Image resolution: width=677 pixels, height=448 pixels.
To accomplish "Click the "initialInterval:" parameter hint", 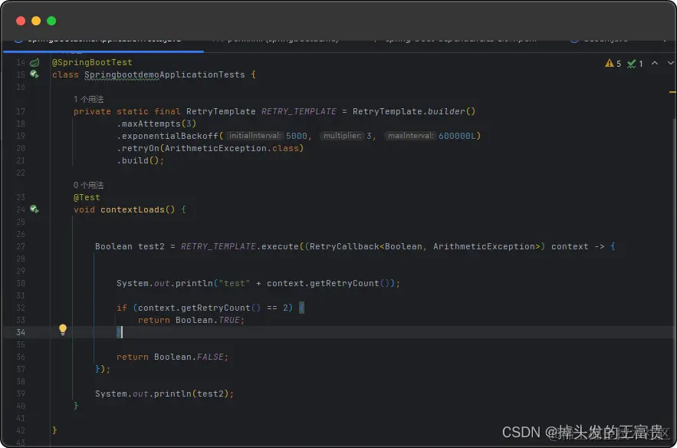I will tap(255, 136).
